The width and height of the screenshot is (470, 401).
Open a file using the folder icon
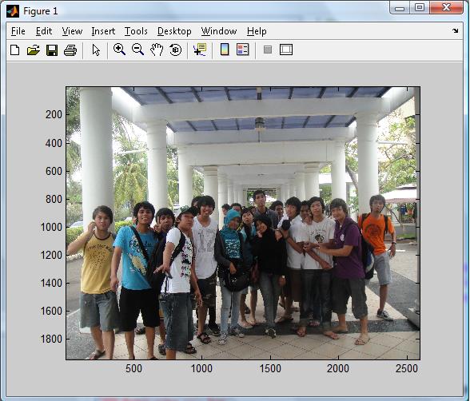(34, 50)
